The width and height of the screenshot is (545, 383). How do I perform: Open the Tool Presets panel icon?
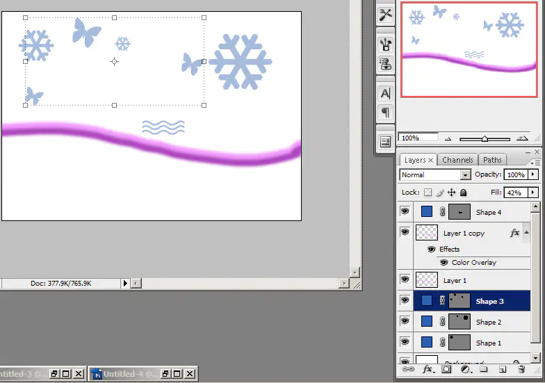point(385,13)
